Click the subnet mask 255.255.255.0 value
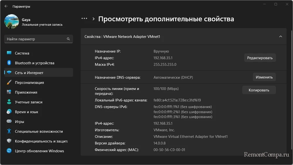 165,64
